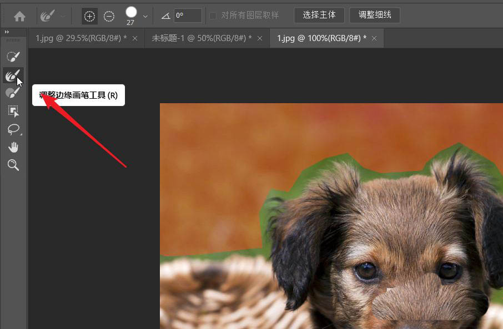503x329 pixels.
Task: Close the 1.jpg @ 100% tab
Action: pos(374,38)
